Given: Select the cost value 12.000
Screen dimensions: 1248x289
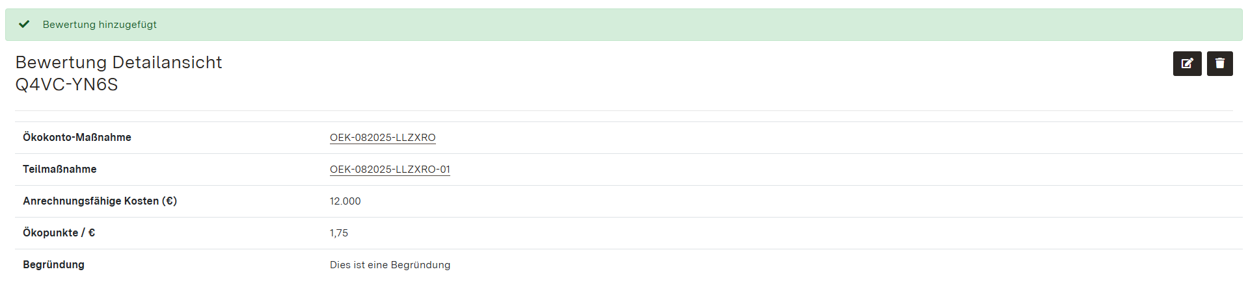Looking at the screenshot, I should pyautogui.click(x=345, y=201).
